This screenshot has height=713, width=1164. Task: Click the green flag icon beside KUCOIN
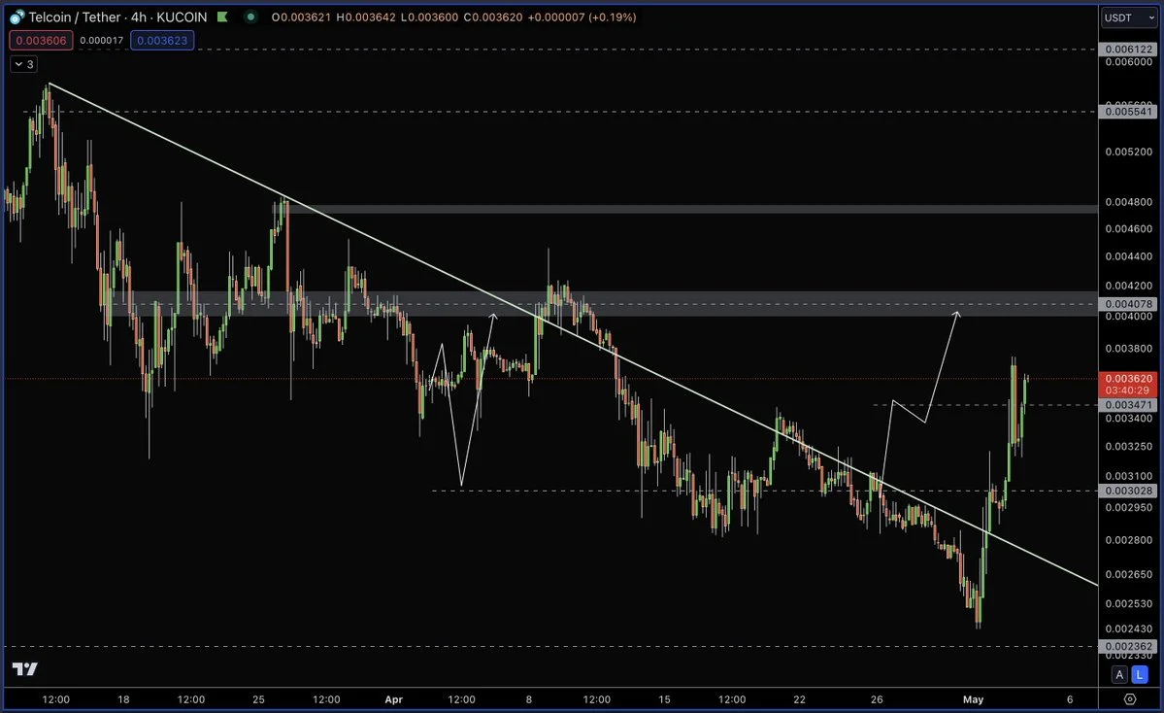click(x=222, y=17)
